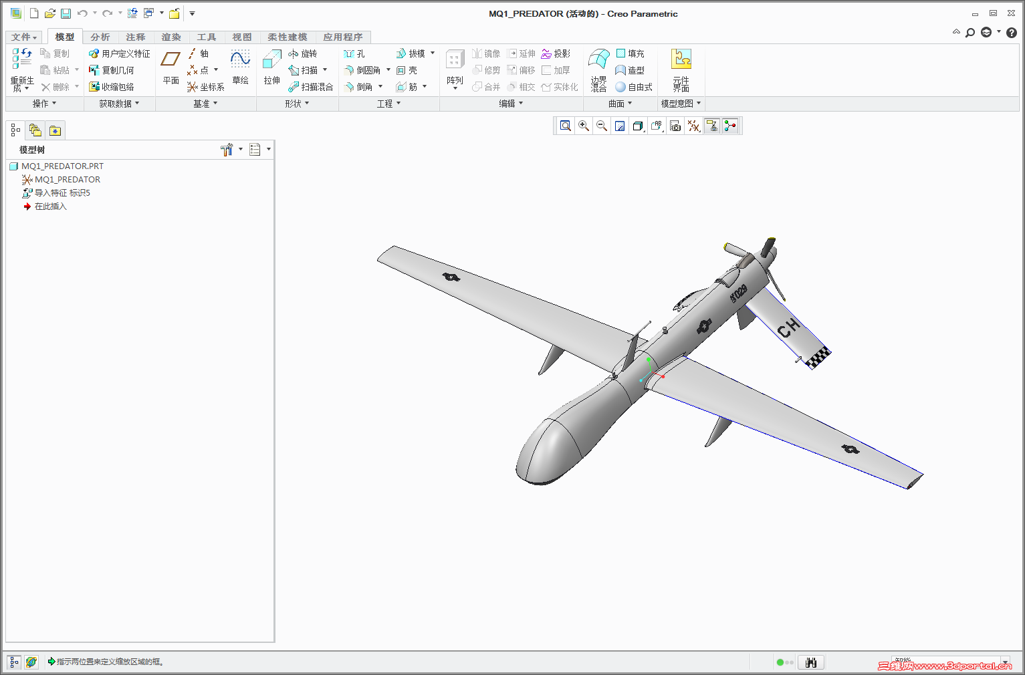Screen dimensions: 1025x675
Task: Click the large 重新生成 regenerate icon
Action: click(22, 69)
